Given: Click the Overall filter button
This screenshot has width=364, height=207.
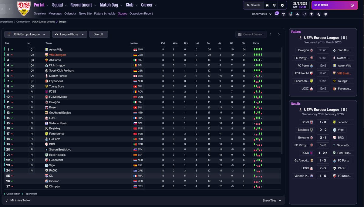Looking at the screenshot, I should pyautogui.click(x=98, y=34).
